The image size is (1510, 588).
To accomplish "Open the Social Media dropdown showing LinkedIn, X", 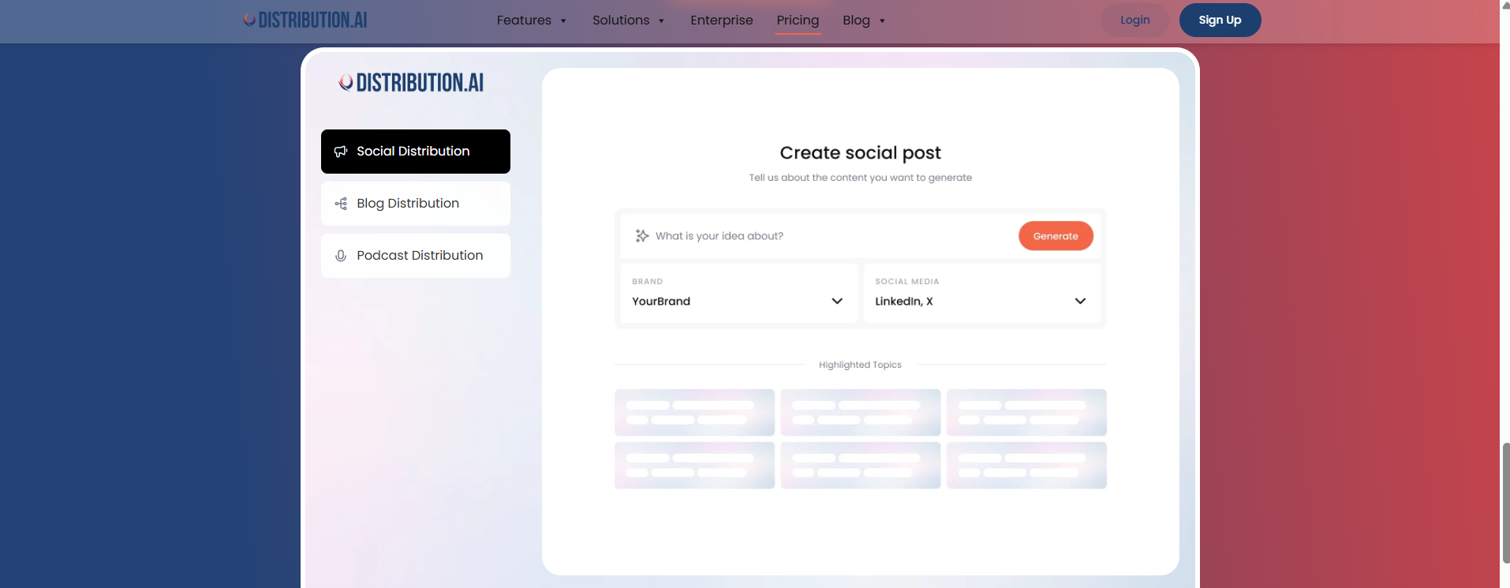I will click(981, 294).
